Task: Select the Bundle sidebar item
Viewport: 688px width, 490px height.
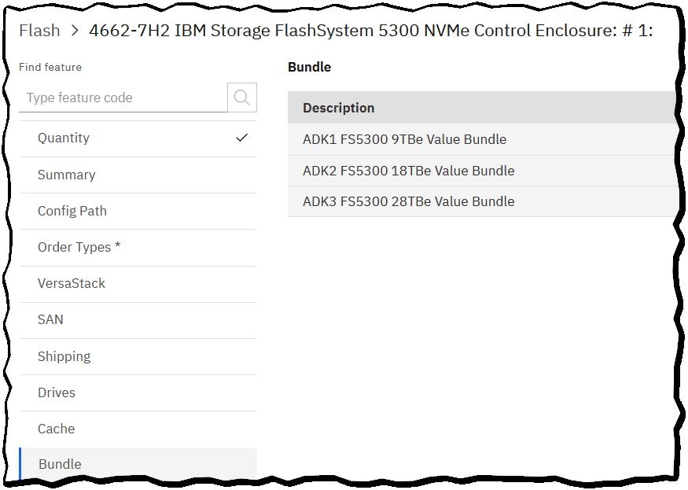Action: [x=61, y=464]
